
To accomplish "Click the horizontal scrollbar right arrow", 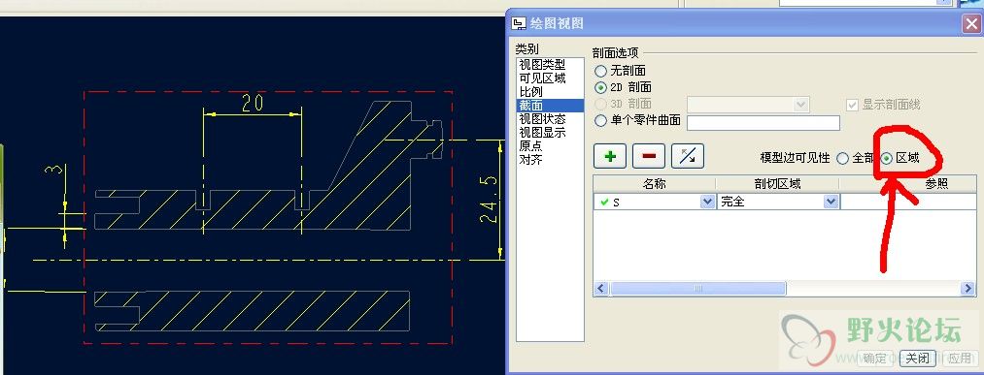I will 967,289.
